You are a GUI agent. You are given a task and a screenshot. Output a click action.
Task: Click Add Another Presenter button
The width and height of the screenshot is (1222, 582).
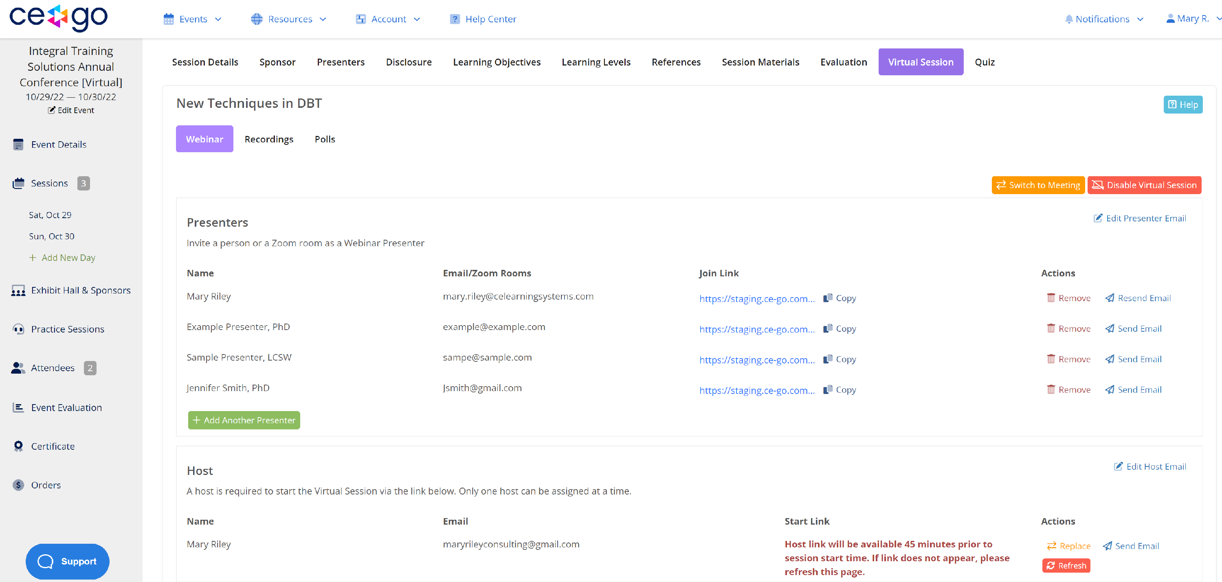244,420
